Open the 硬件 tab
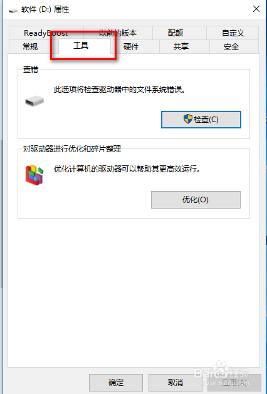 coord(131,47)
